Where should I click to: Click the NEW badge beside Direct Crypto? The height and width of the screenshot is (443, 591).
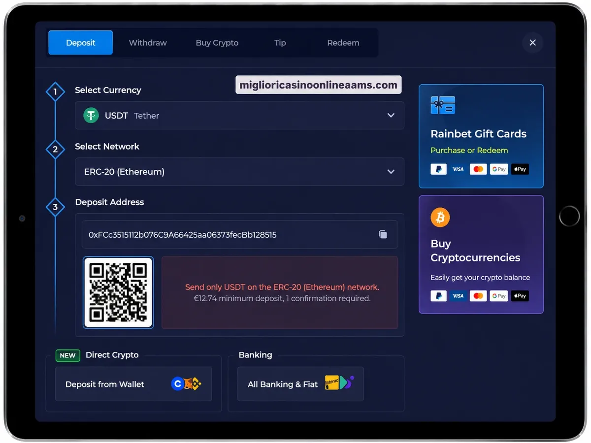[68, 355]
